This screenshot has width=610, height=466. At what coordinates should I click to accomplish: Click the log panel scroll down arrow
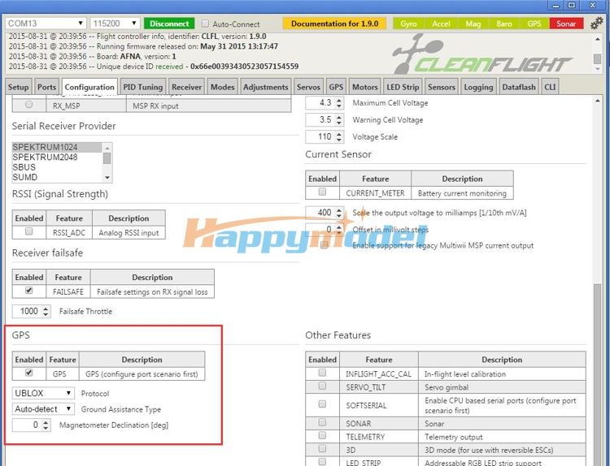click(x=597, y=69)
